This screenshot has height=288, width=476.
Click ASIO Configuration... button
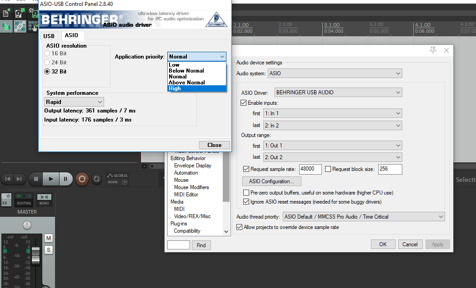tap(272, 181)
